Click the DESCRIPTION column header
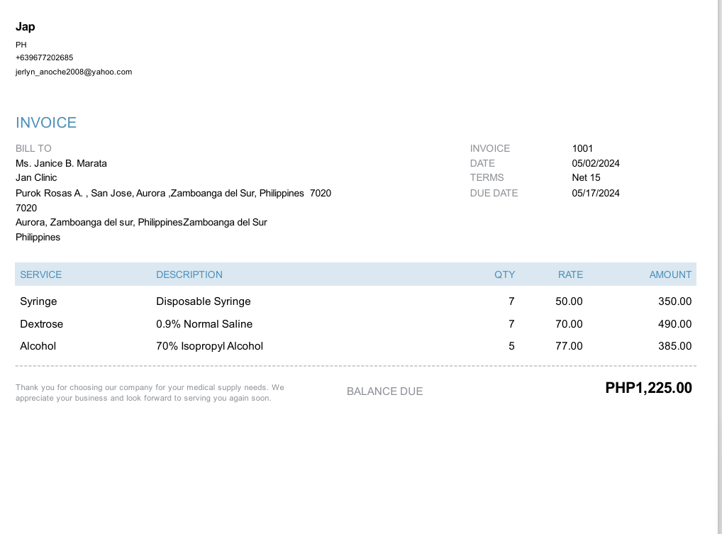 point(189,274)
